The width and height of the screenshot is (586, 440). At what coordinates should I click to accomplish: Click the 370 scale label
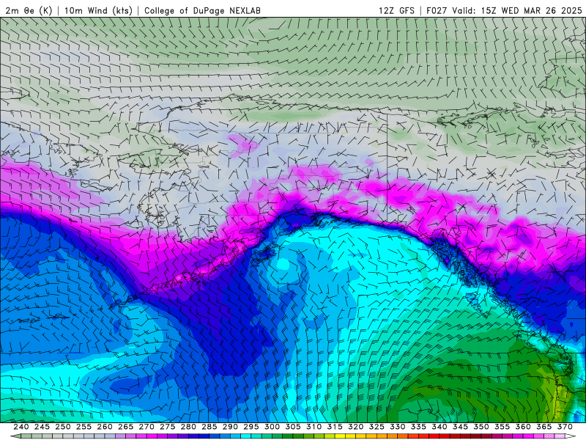coord(565,427)
